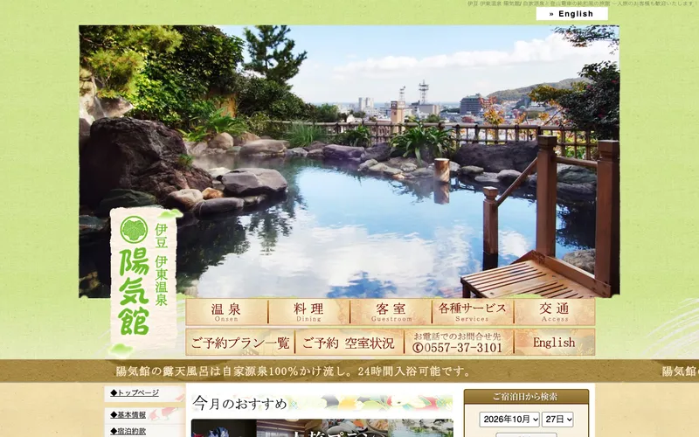Check ご予約 空室状況 availability

349,343
